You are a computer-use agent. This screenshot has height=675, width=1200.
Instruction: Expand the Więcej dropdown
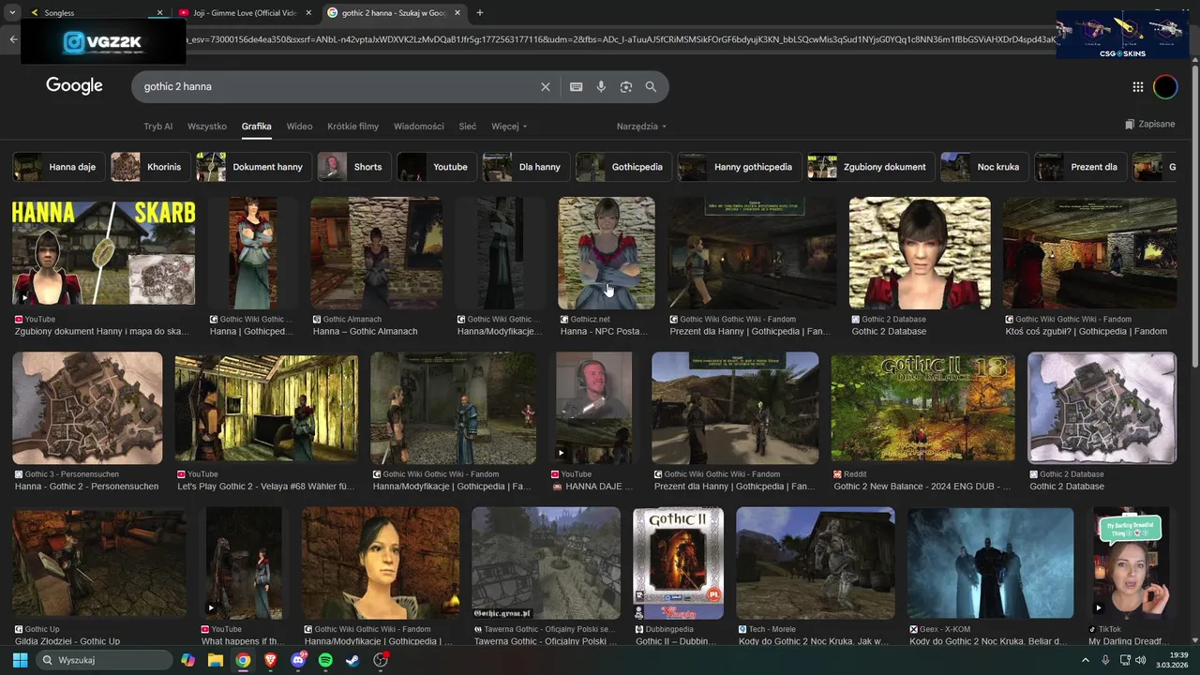tap(509, 127)
